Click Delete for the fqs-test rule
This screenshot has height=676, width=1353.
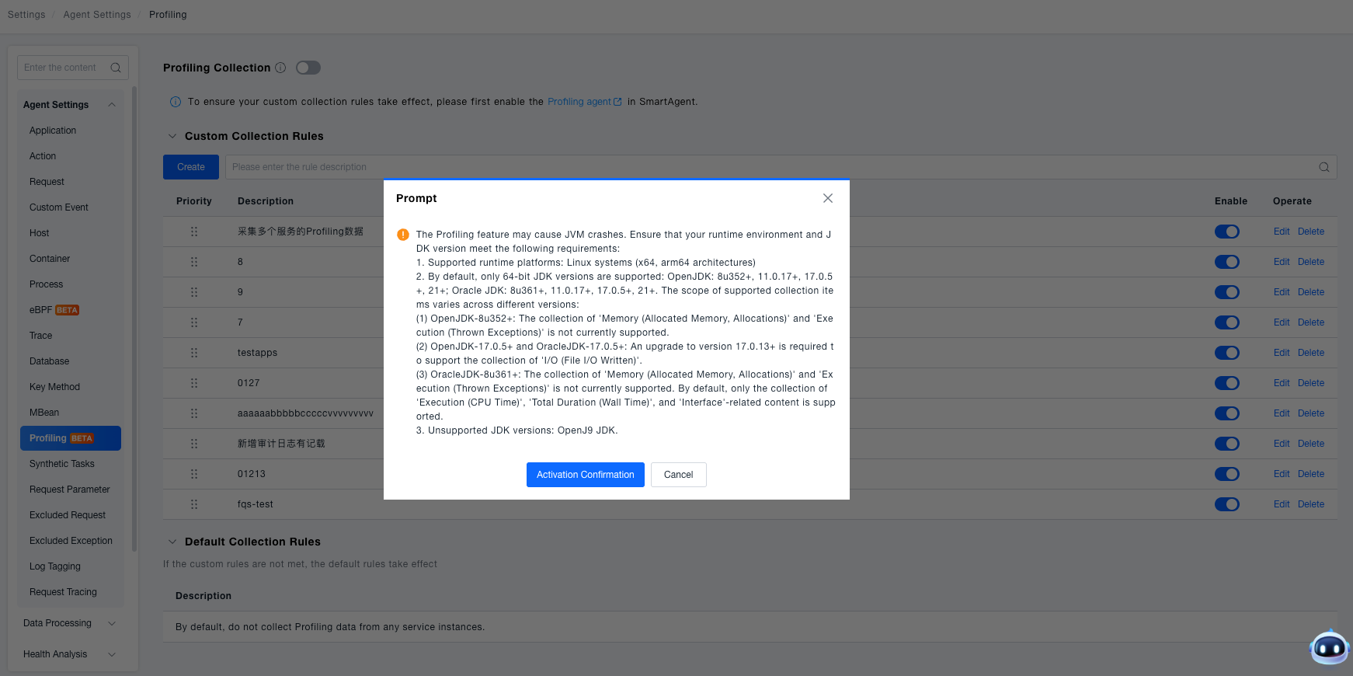1311,504
